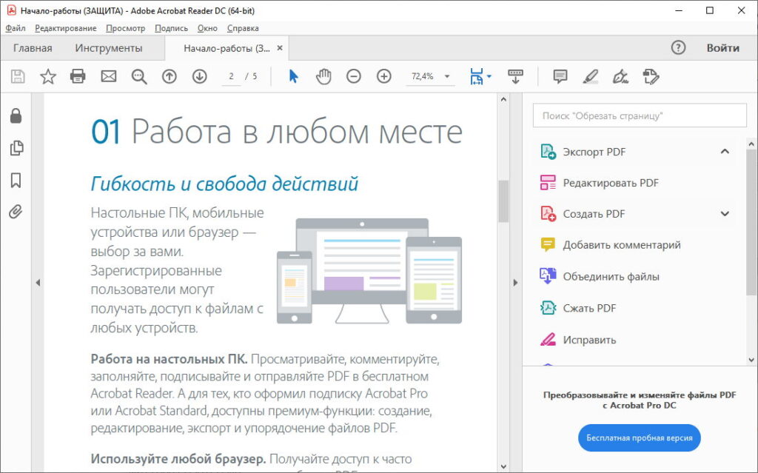Collapse the left navigation pane arrow

[38, 283]
